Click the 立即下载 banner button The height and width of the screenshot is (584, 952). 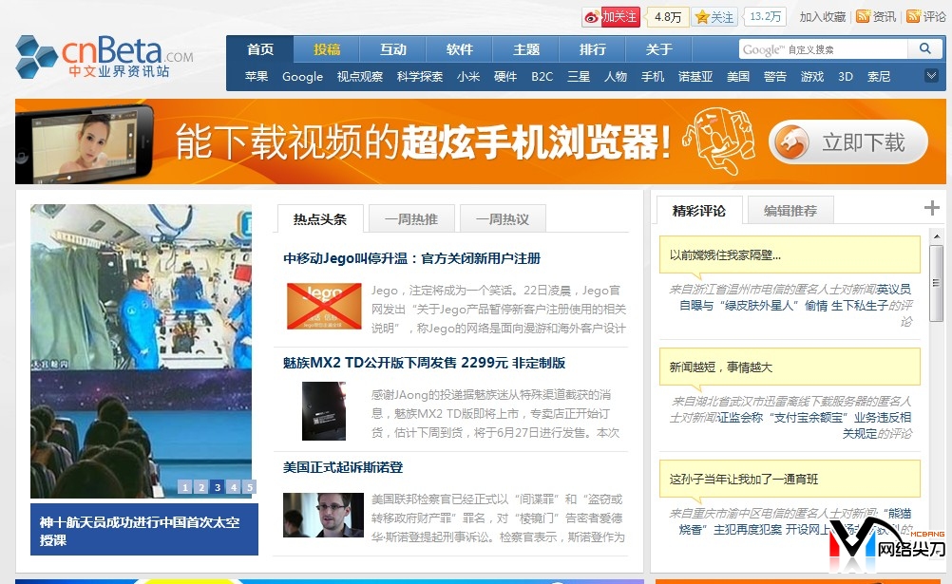tap(848, 143)
